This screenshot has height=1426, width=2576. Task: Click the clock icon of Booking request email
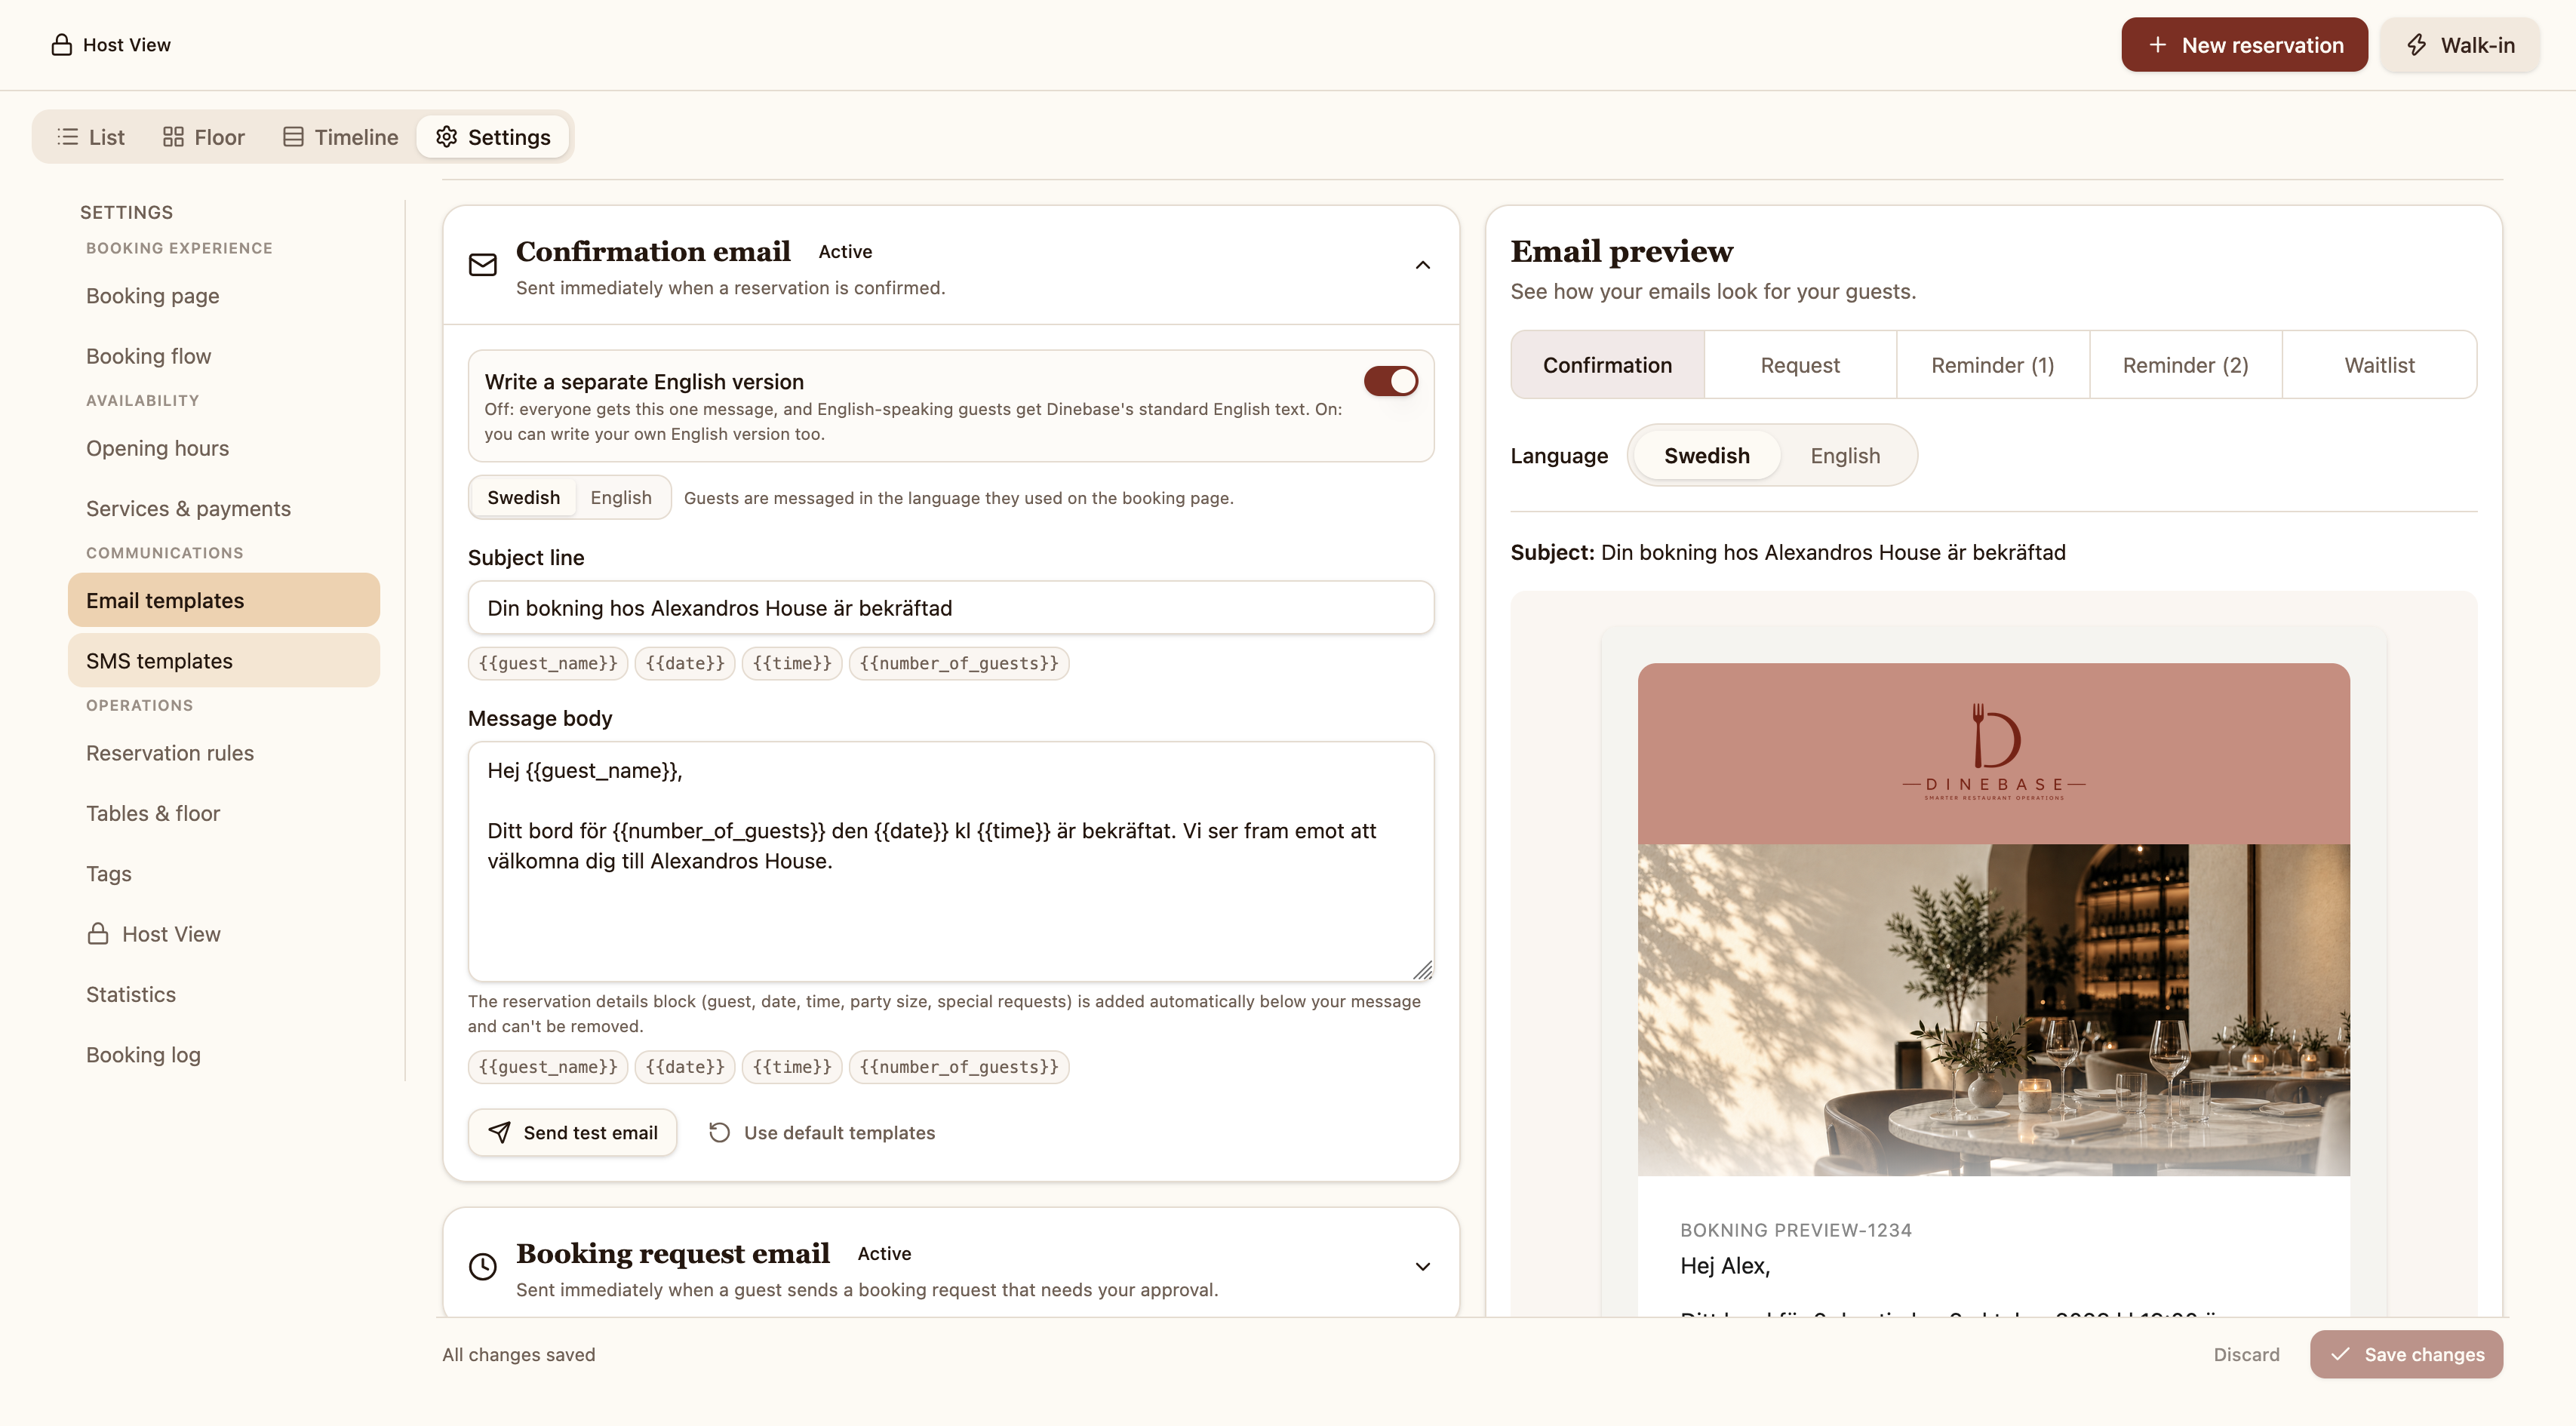(483, 1267)
